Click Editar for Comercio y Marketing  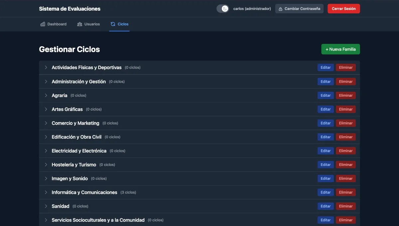coord(325,123)
